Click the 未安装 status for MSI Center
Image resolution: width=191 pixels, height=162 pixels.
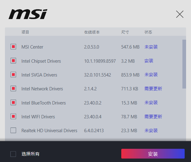[151, 47]
